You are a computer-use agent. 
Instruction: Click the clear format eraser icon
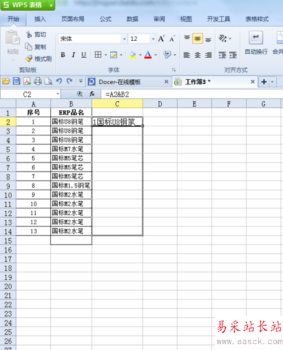click(168, 55)
